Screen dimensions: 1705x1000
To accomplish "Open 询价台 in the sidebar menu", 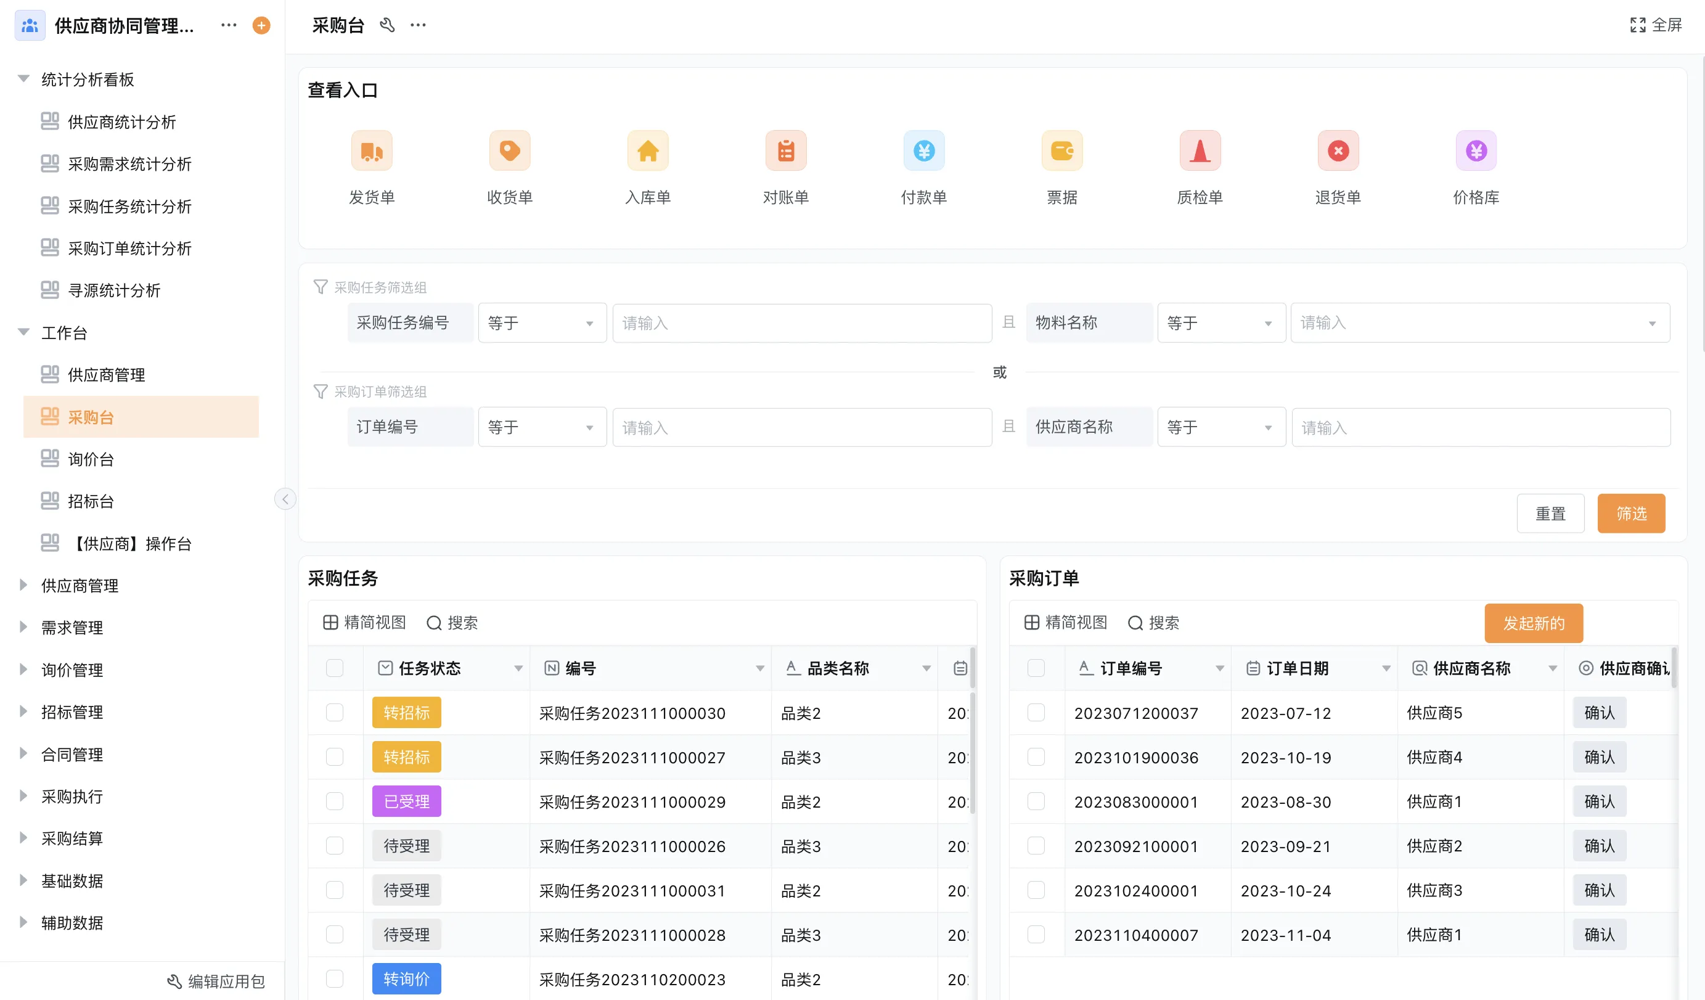I will click(91, 459).
